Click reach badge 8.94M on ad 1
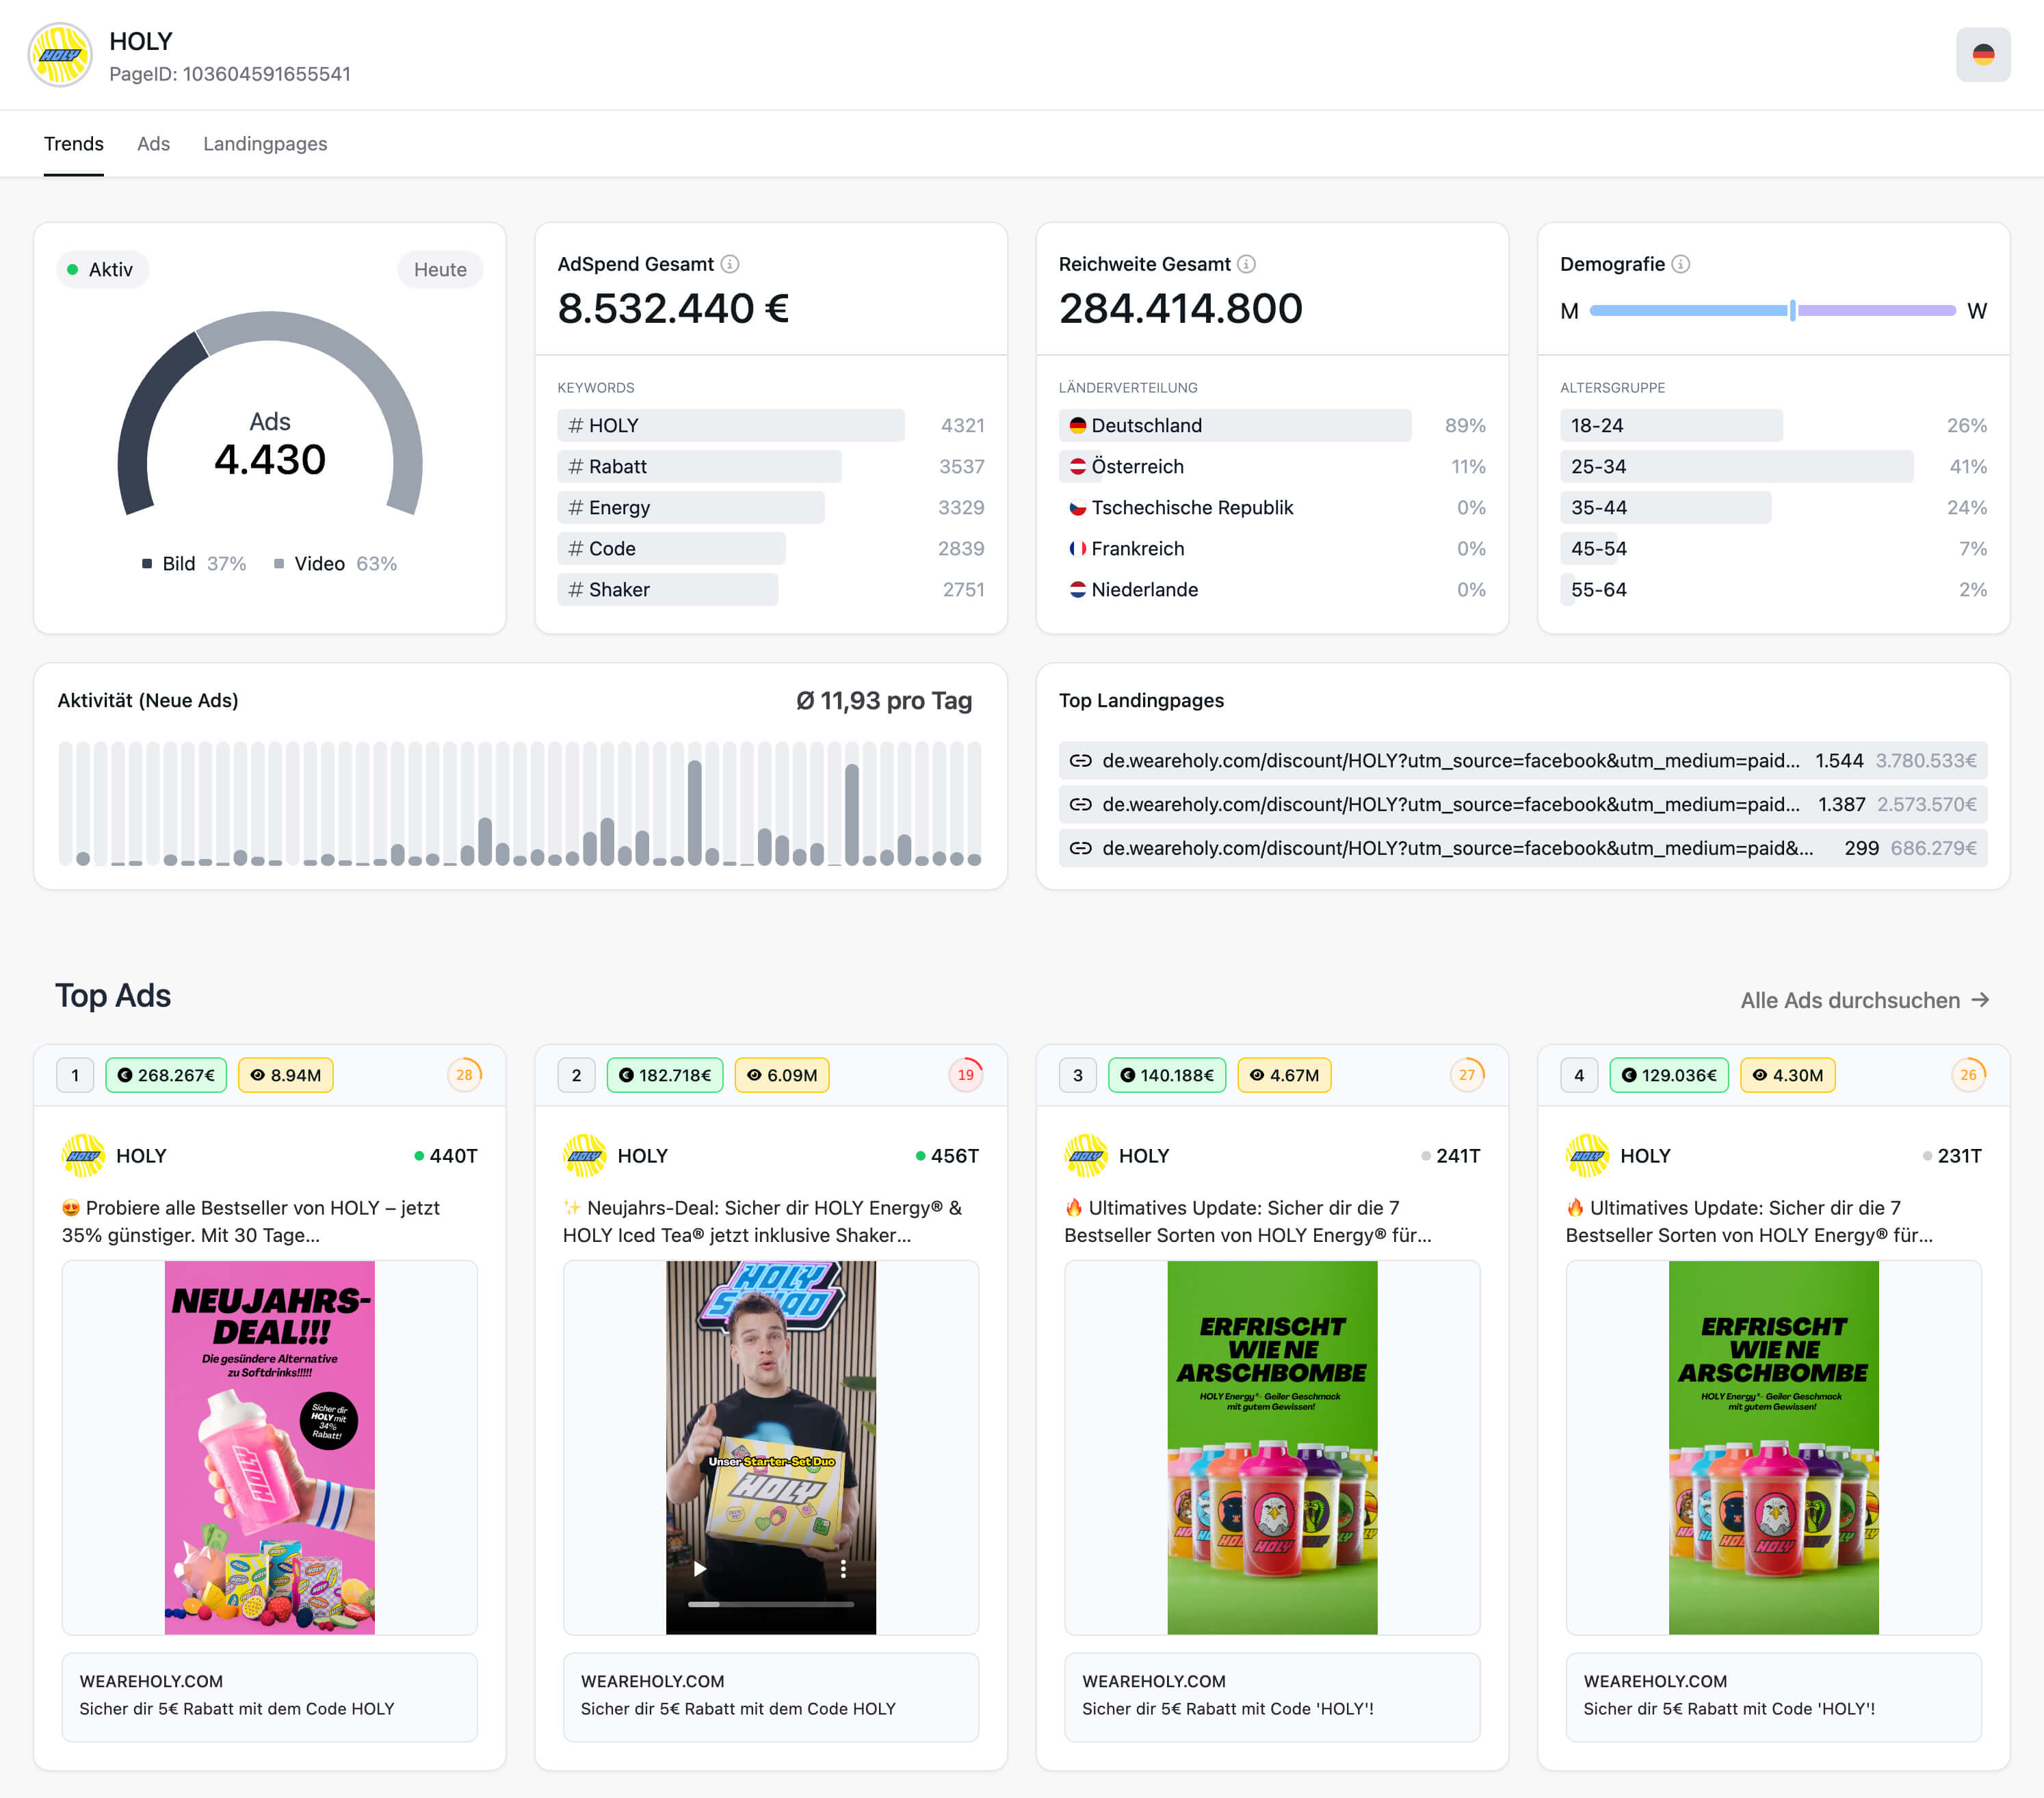 tap(286, 1075)
